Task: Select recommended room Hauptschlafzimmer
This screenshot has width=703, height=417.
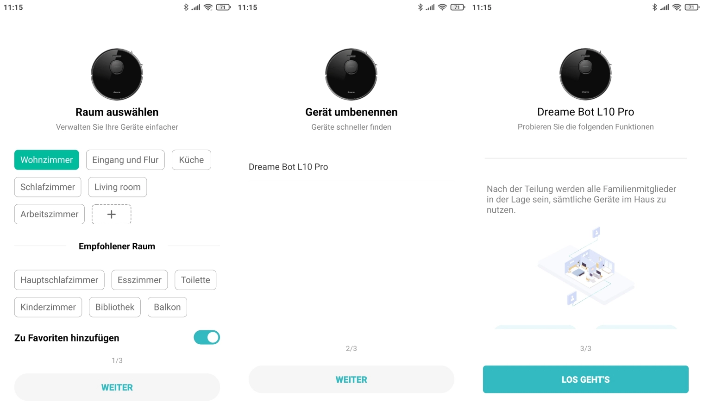Action: coord(59,280)
